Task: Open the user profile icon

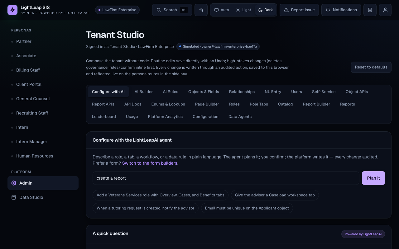Action: click(385, 10)
